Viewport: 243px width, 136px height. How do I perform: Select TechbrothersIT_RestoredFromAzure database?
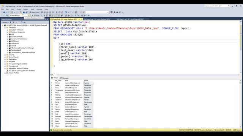point(23,53)
